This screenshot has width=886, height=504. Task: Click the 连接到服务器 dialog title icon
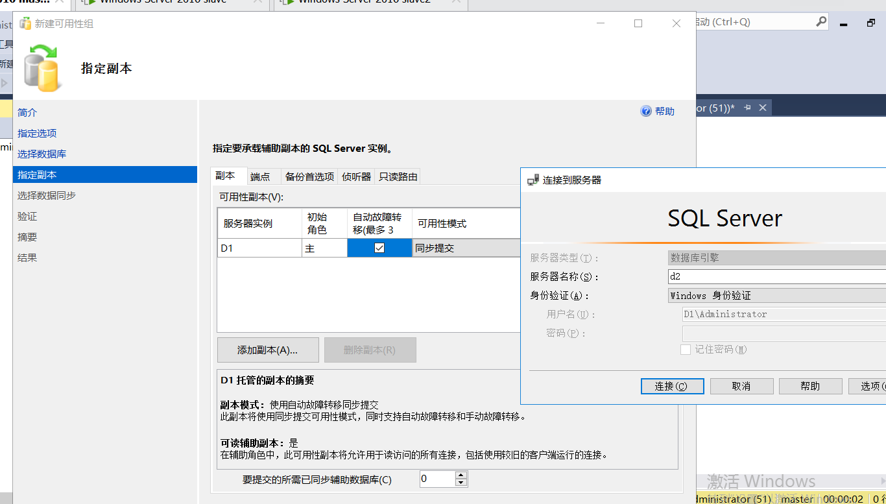click(533, 180)
